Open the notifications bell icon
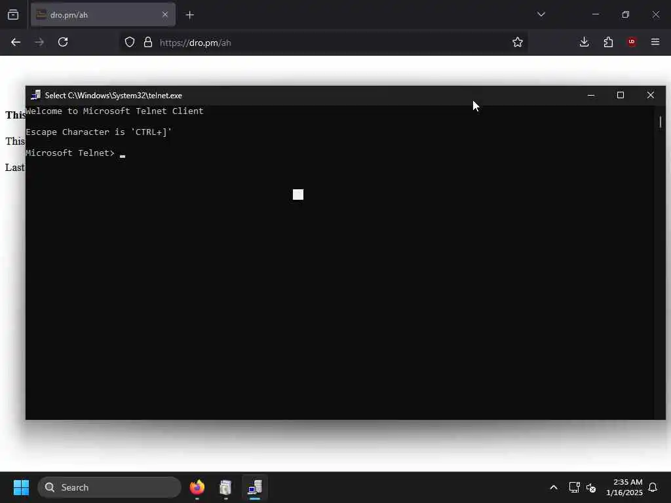Viewport: 671px width, 503px height. (x=653, y=487)
